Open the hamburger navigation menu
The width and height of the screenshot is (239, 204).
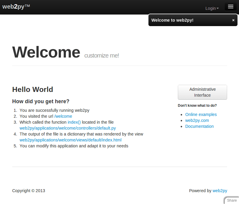click(x=231, y=7)
